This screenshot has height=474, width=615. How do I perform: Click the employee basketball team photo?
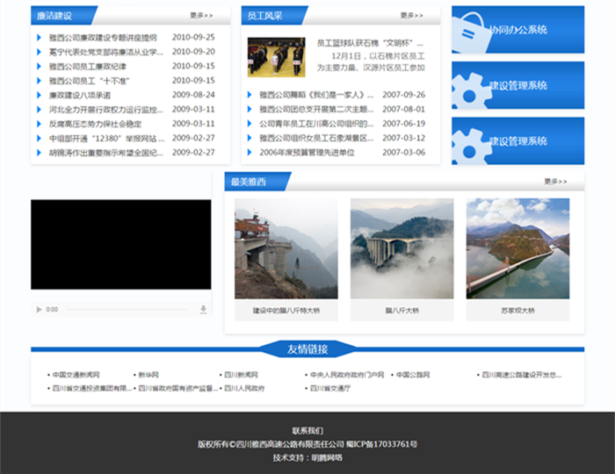coord(276,57)
